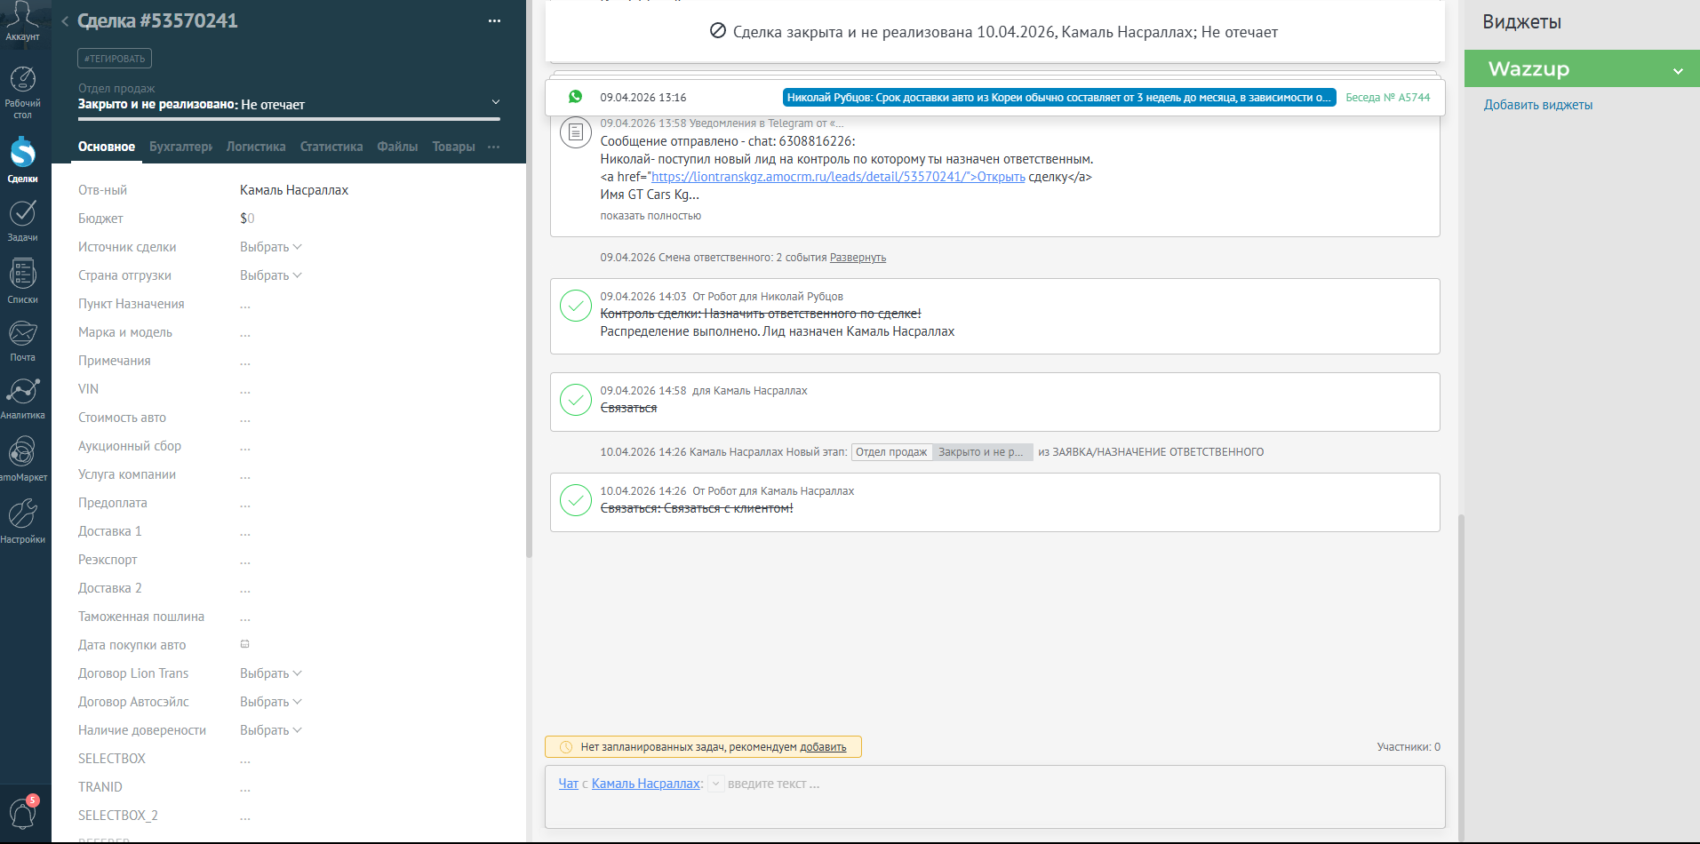Click the Марка и модель empty field

pyautogui.click(x=245, y=332)
